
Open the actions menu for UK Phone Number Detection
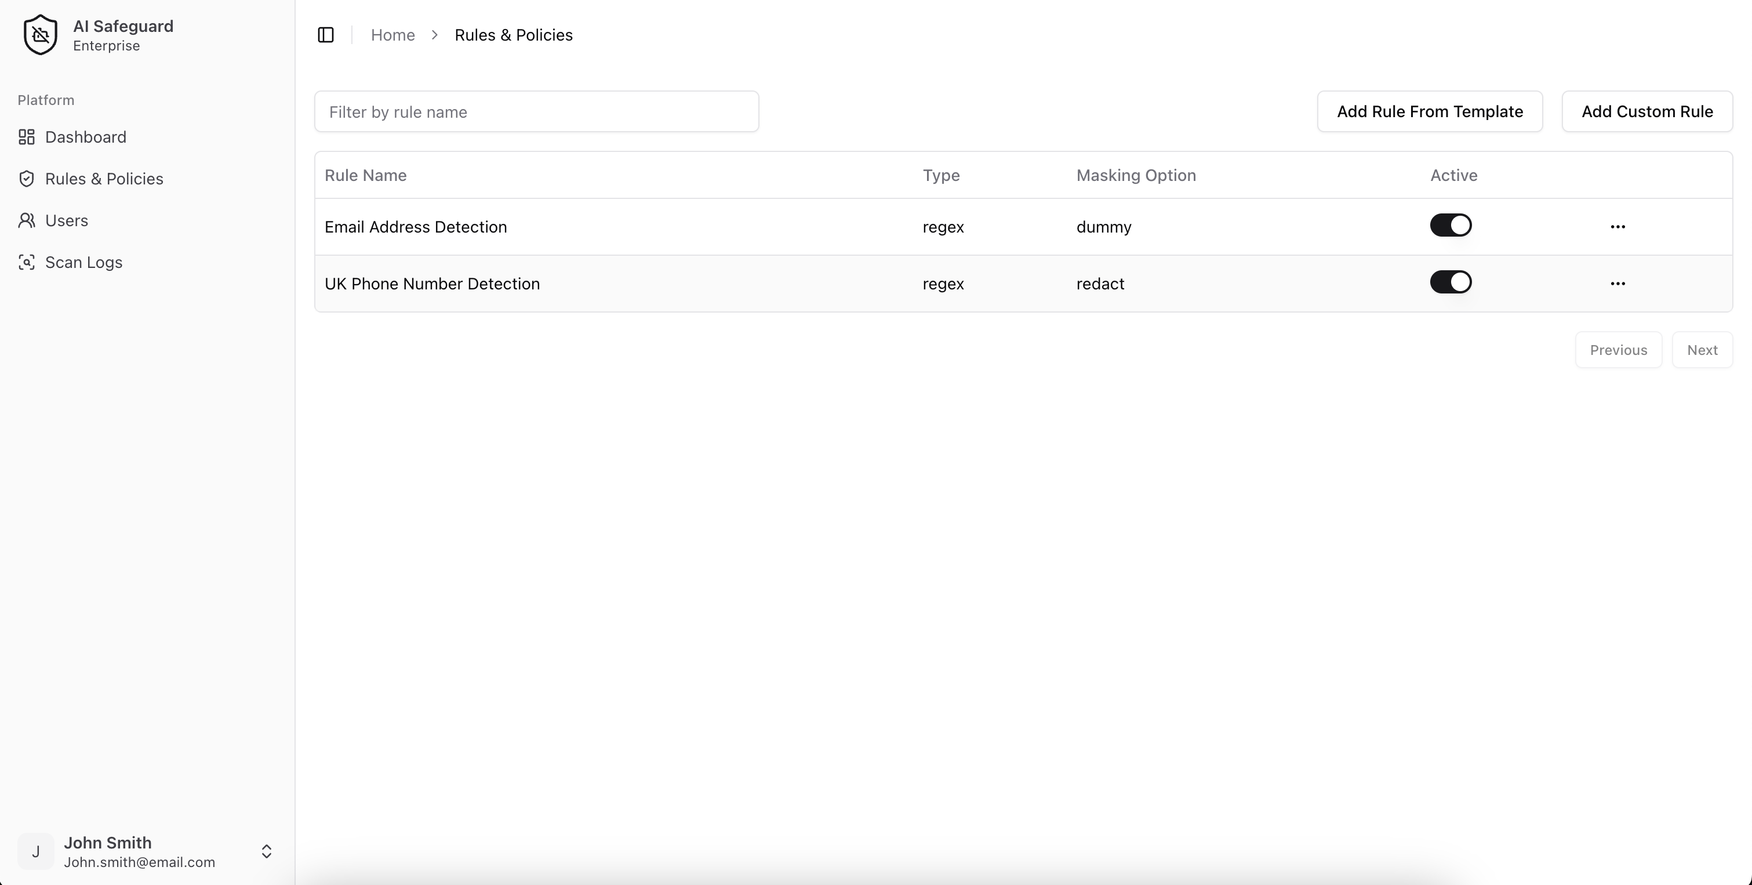pyautogui.click(x=1617, y=284)
